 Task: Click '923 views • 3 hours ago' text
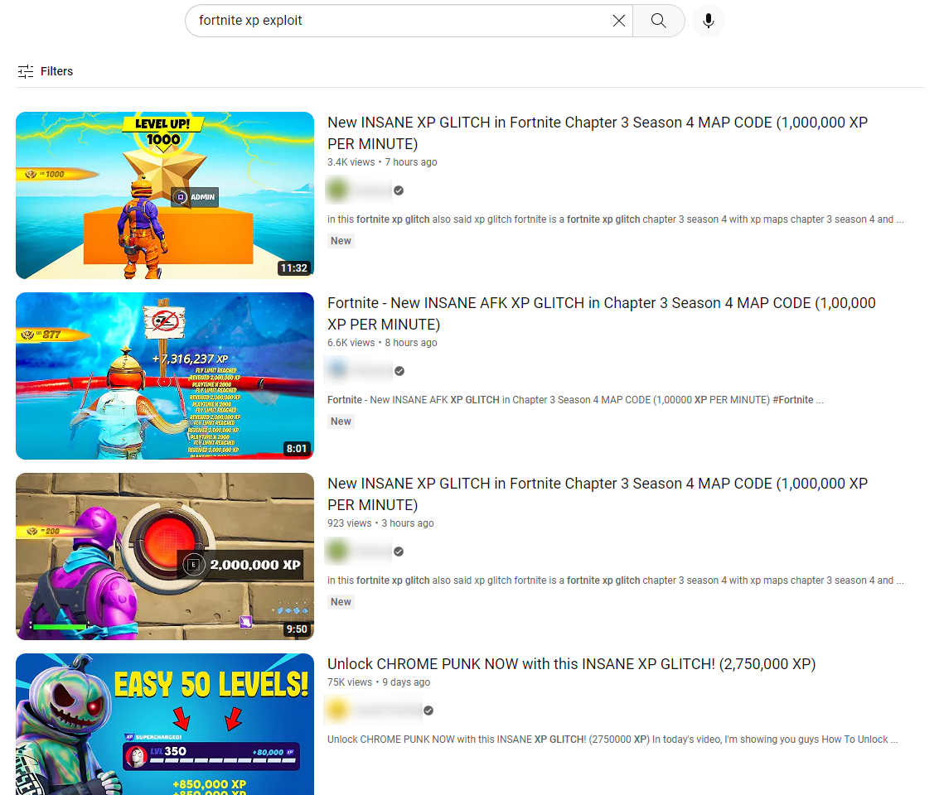click(380, 523)
